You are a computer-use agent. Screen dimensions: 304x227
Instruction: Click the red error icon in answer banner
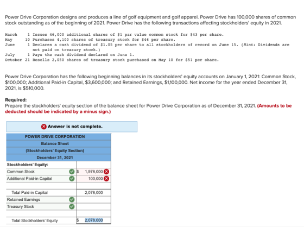point(44,127)
